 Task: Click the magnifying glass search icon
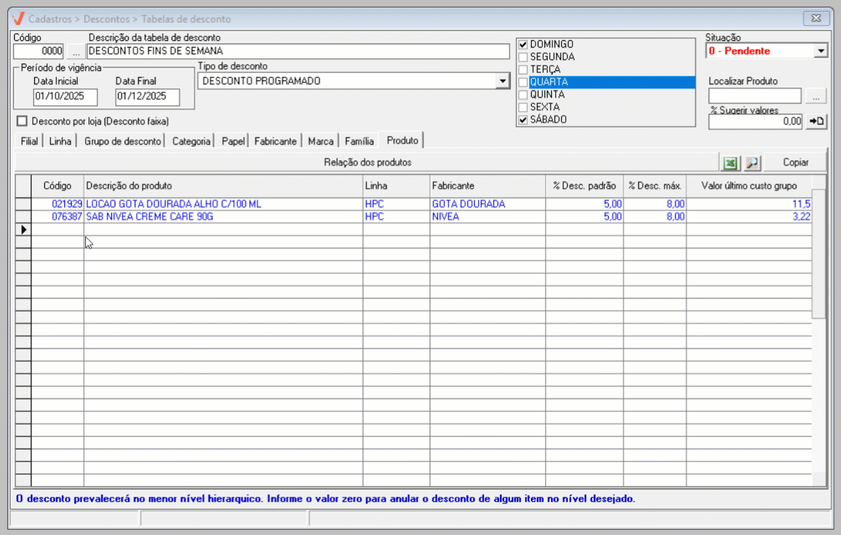[x=753, y=163]
